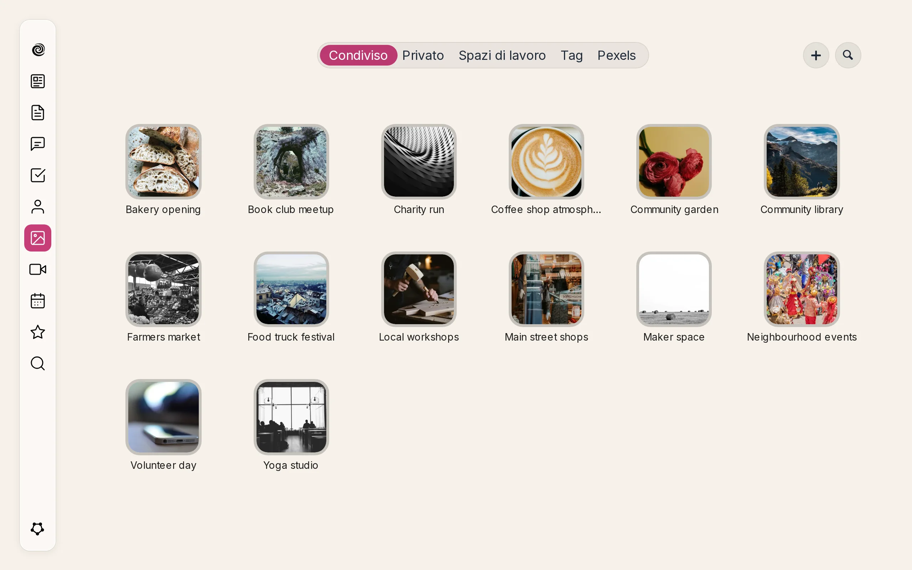The height and width of the screenshot is (570, 912).
Task: Open the settings icon at sidebar bottom
Action: click(37, 529)
